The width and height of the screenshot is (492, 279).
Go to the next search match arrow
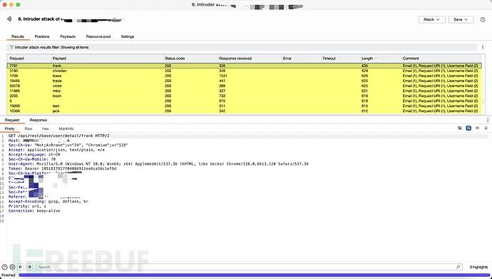tap(29, 267)
